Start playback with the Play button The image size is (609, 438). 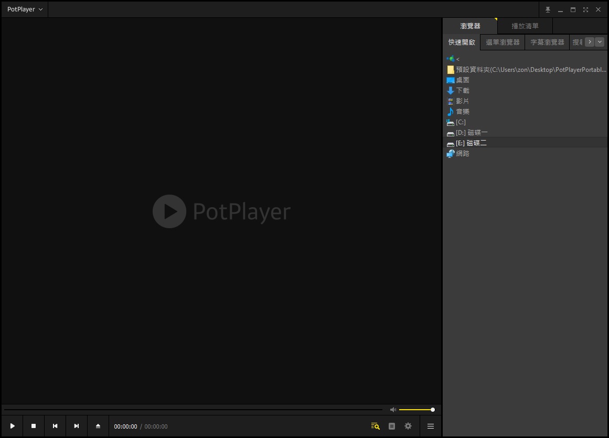(x=13, y=426)
